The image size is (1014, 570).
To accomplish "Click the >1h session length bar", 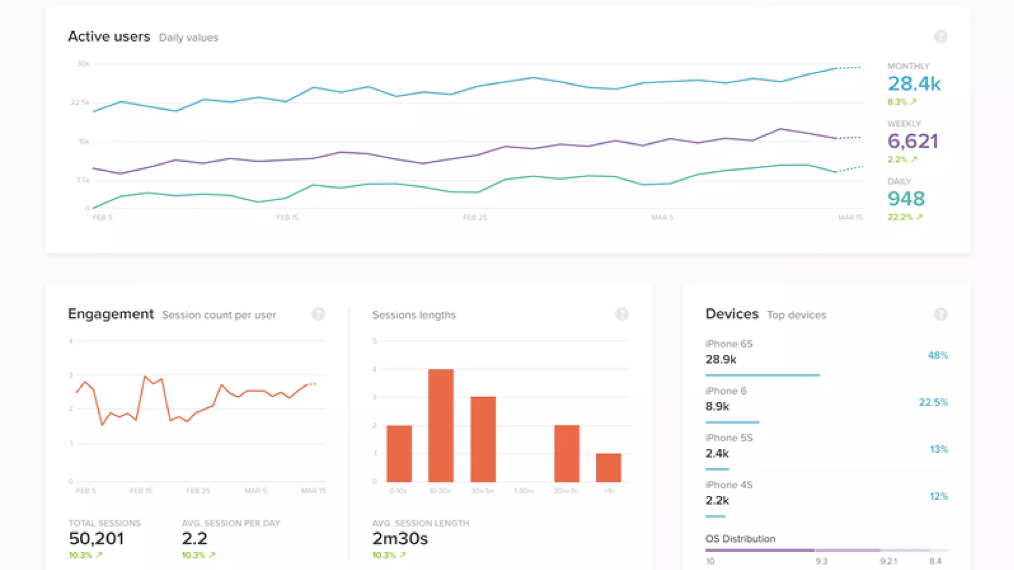I will (608, 468).
